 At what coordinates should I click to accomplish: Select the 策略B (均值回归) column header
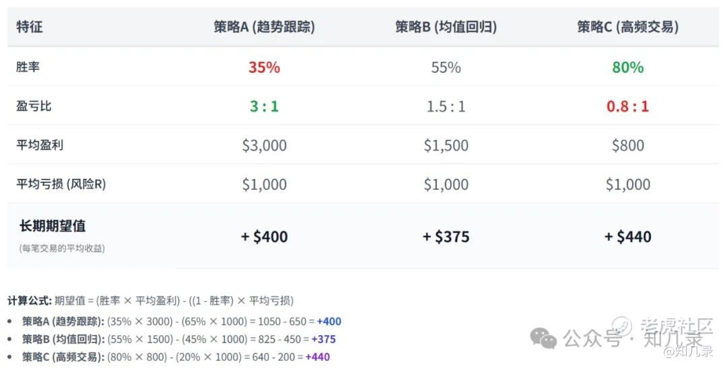[446, 27]
